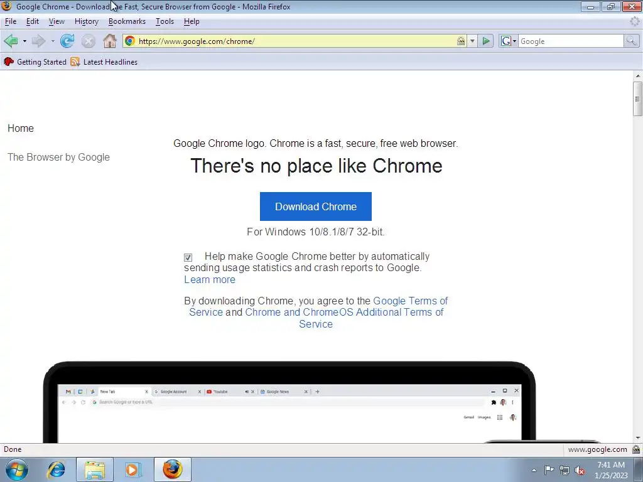Click the Action Center flag icon
The width and height of the screenshot is (643, 482).
549,470
